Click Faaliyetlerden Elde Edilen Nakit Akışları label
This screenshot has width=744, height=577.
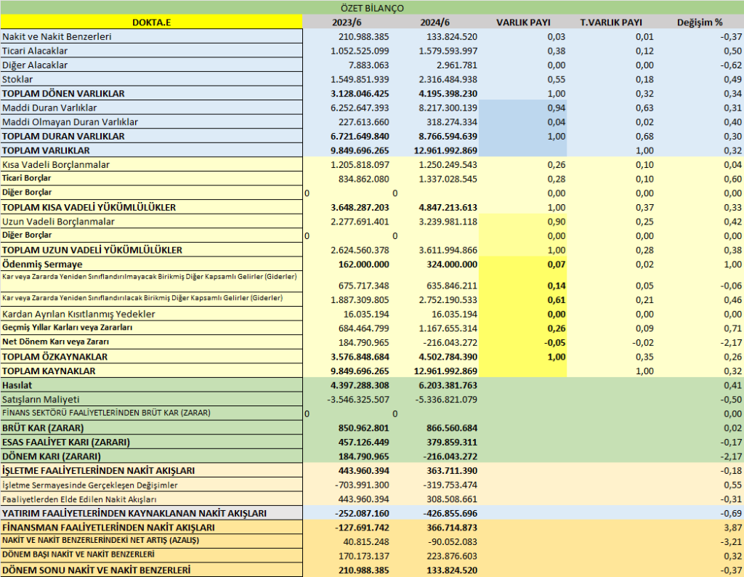pos(151,499)
